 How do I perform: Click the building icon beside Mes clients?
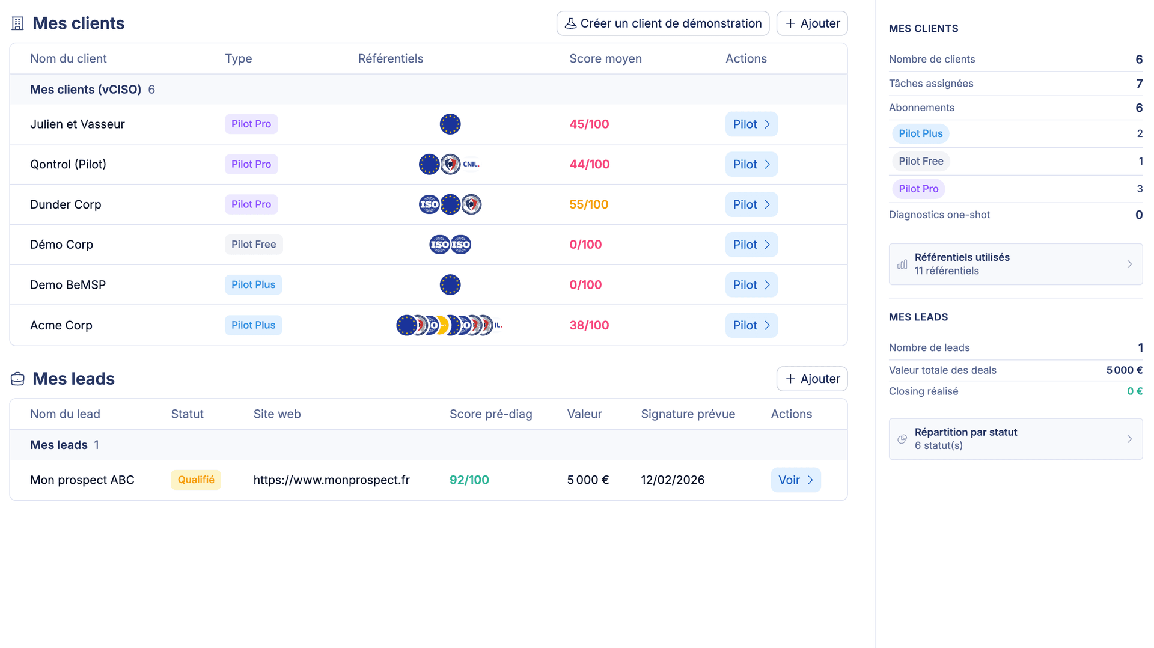point(17,23)
